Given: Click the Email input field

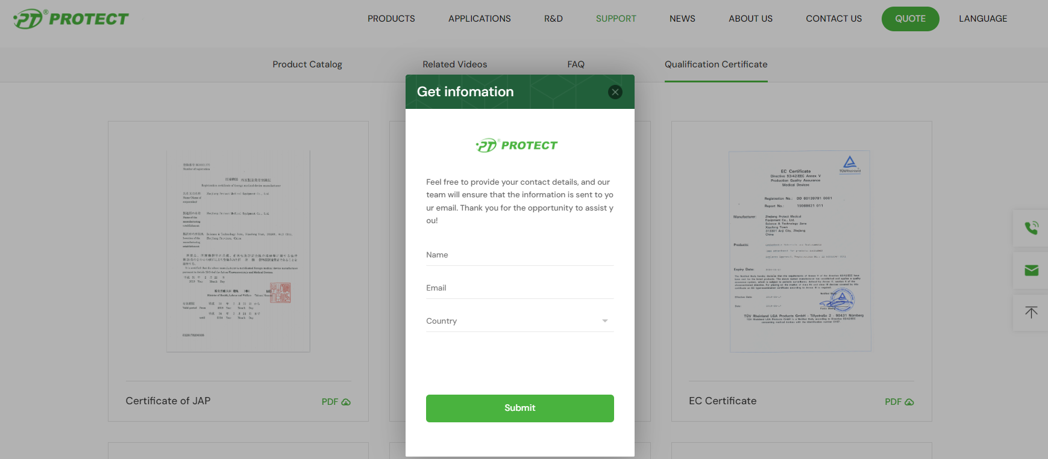Looking at the screenshot, I should point(519,288).
